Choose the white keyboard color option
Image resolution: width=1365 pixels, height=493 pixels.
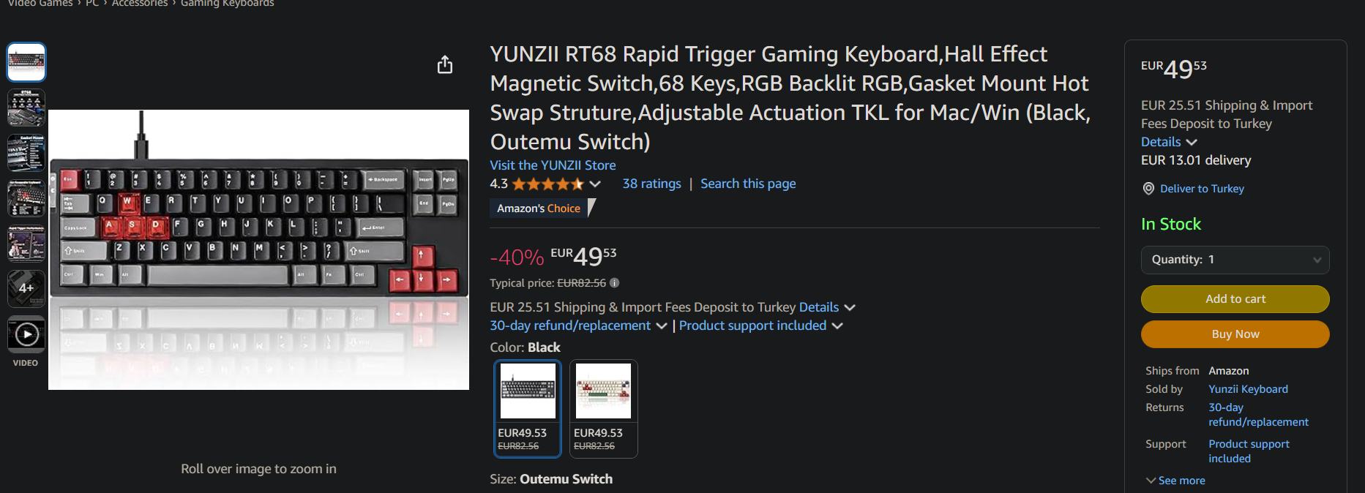tap(603, 408)
